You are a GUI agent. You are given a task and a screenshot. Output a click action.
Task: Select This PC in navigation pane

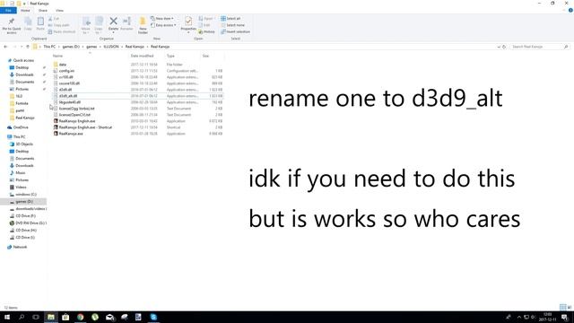[19, 137]
